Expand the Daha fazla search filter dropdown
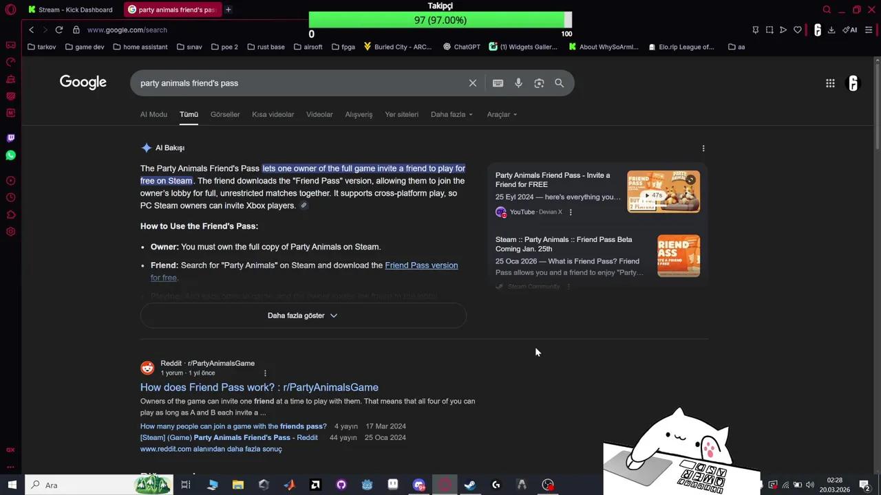Image resolution: width=881 pixels, height=495 pixels. coord(452,114)
